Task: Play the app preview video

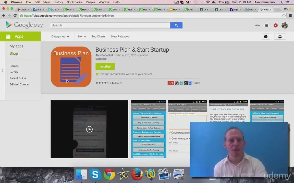Action: tap(89, 129)
